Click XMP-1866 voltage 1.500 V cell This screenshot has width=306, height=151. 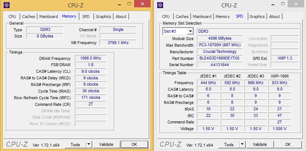pos(280,129)
